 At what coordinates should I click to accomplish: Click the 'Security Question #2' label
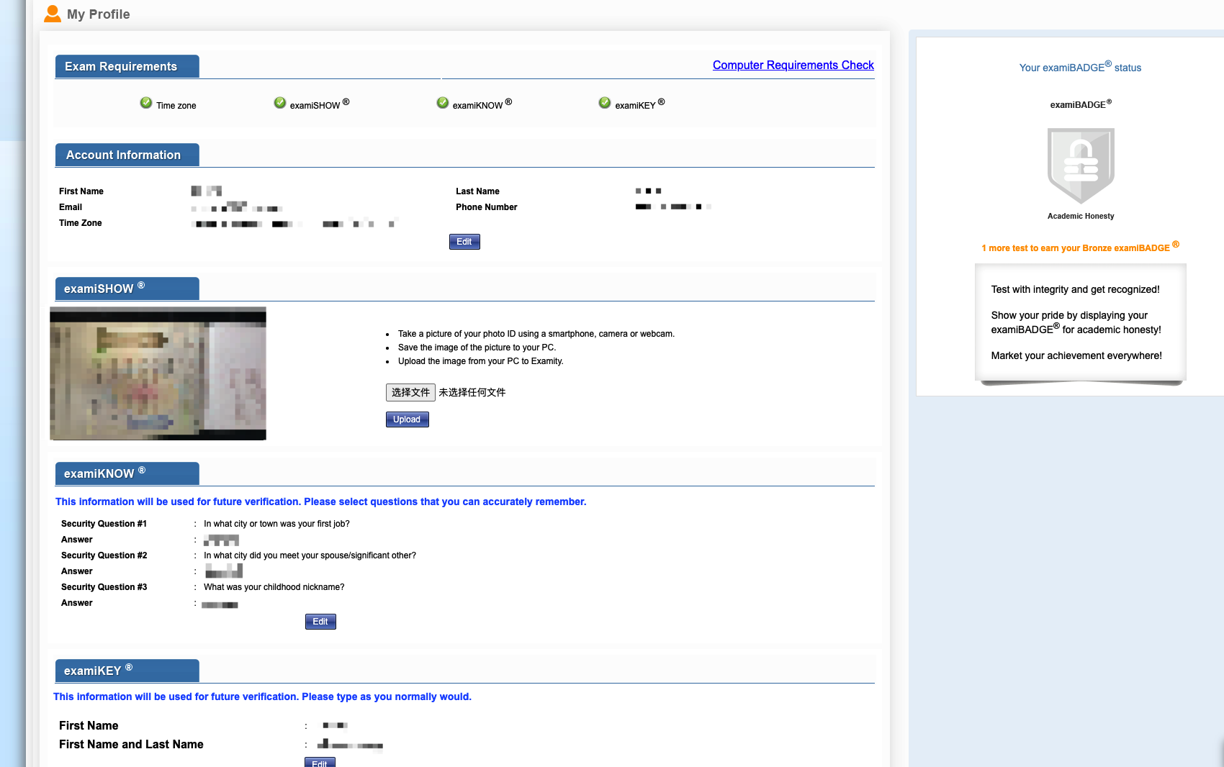coord(104,555)
